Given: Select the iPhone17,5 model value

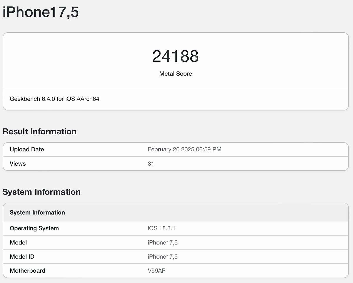Looking at the screenshot, I should pyautogui.click(x=163, y=242).
